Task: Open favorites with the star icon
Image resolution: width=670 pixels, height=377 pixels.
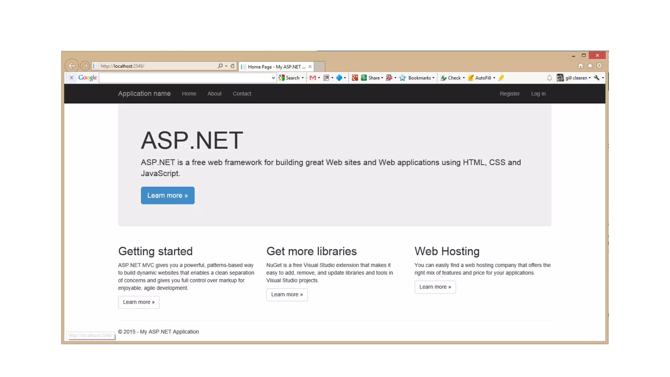Action: pos(590,66)
